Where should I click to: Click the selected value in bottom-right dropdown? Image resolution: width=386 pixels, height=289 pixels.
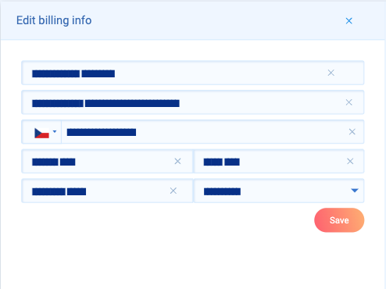(222, 191)
